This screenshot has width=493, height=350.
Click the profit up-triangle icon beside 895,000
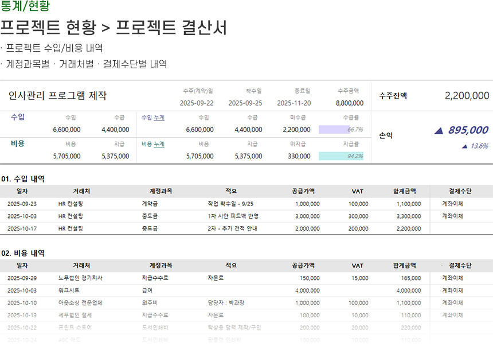[x=439, y=131]
